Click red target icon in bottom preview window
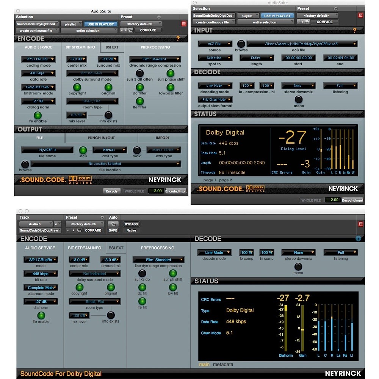The width and height of the screenshot is (379, 379). point(360,224)
